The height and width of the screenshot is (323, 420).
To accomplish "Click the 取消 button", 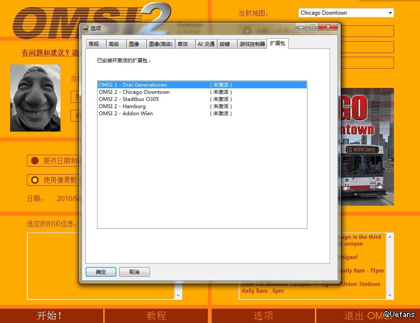I will pos(134,272).
